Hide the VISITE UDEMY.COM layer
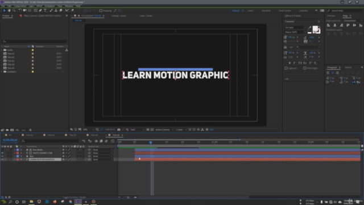 tap(2, 153)
